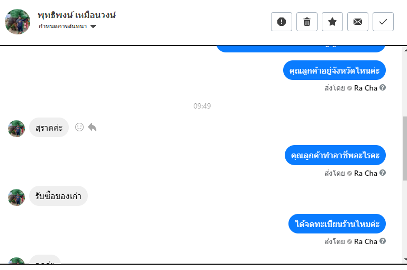Click sender avatar beside รับซื้อของเก่า message
Image resolution: width=407 pixels, height=270 pixels.
[16, 197]
